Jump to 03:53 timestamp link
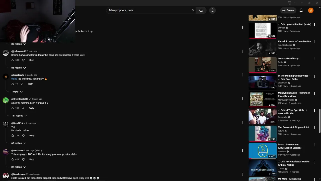Viewport: 321px width, 181px height. [14, 79]
